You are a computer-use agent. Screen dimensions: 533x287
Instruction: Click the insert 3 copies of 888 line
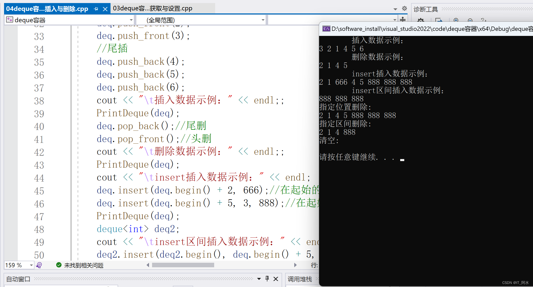[x=190, y=203]
